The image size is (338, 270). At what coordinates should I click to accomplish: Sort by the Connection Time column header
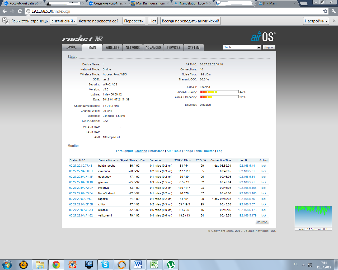coord(221,160)
